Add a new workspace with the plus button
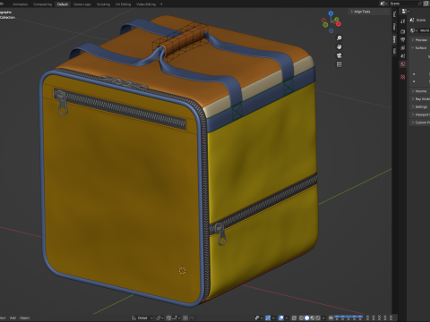 pos(161,4)
